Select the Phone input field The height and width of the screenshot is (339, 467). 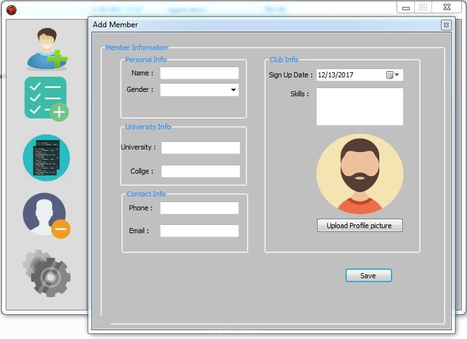click(x=200, y=208)
